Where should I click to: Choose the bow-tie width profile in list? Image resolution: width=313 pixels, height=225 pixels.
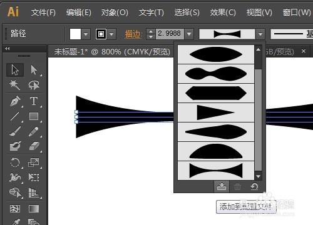point(216,171)
